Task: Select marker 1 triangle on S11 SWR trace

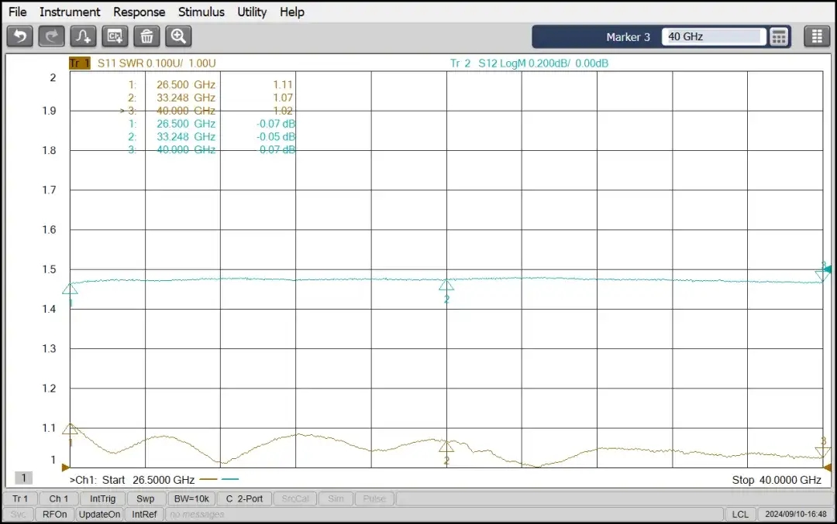Action: point(70,429)
